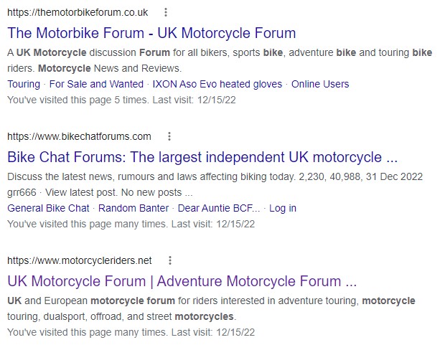
Task: Click the https://www.bikechatforums.com URL text
Action: tap(79, 136)
